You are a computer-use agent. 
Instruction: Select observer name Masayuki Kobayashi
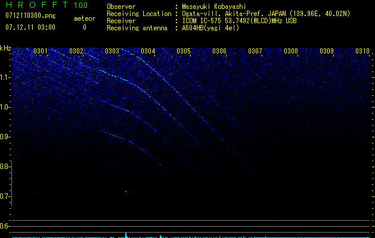tap(214, 7)
